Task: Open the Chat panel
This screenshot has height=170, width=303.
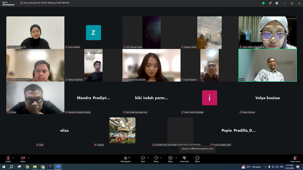Action: click(143, 159)
